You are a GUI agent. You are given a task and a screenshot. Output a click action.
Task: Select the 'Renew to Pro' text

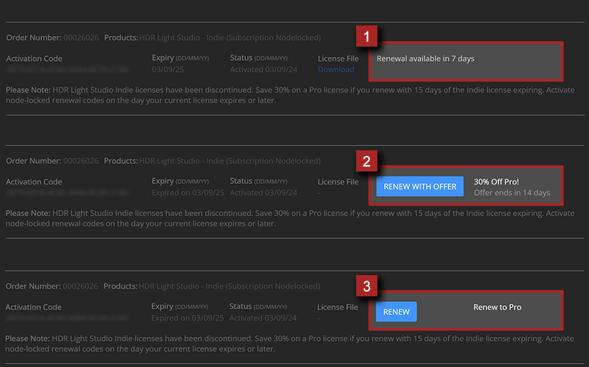click(497, 307)
